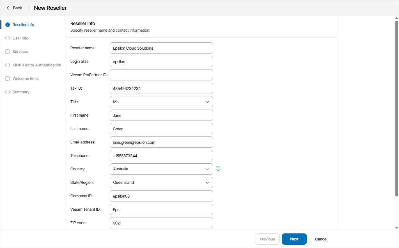The width and height of the screenshot is (399, 248).
Task: Click the Next button
Action: click(294, 239)
